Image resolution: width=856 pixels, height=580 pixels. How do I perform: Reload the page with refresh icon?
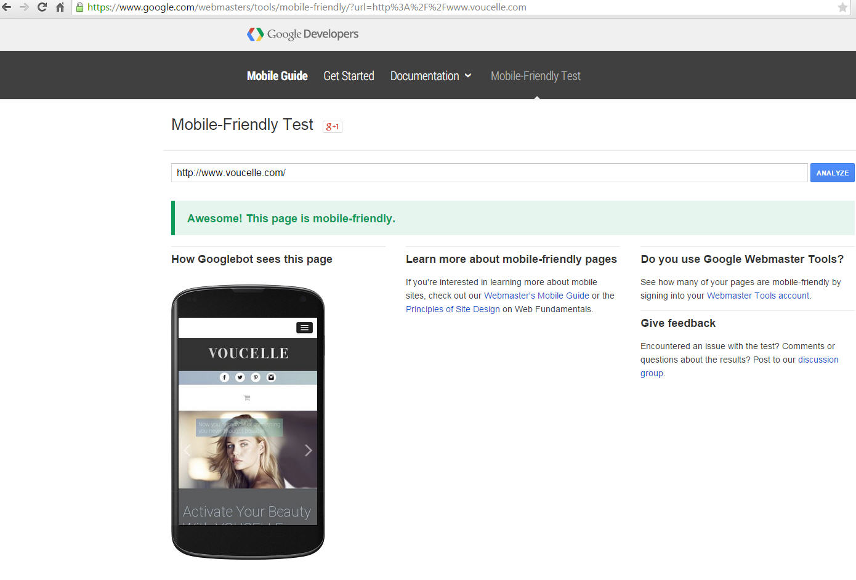click(x=42, y=7)
